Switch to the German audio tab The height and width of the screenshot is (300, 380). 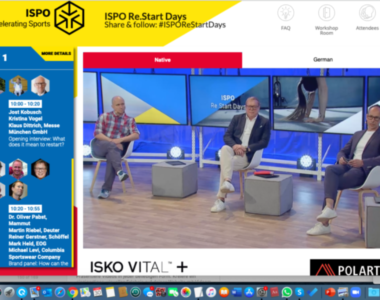323,59
